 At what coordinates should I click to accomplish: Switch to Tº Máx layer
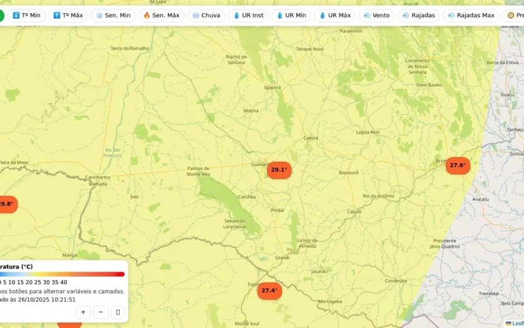coord(68,16)
